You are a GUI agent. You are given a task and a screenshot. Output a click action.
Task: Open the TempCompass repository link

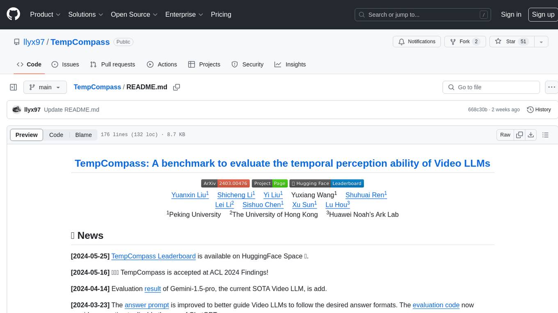80,42
